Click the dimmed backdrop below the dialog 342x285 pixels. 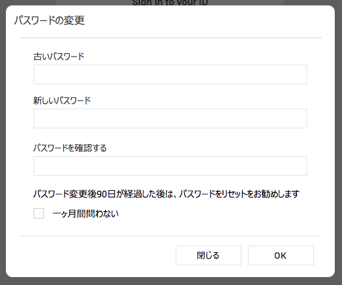171,281
